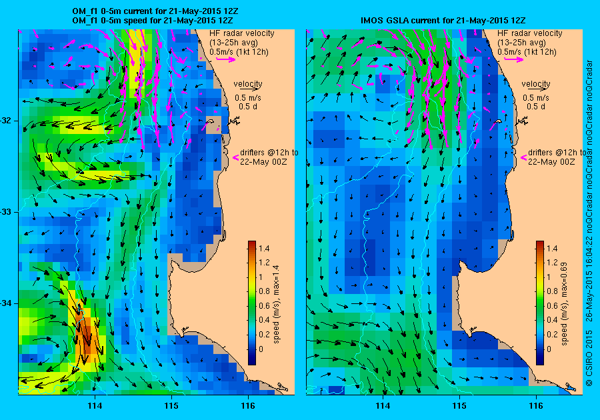
Task: Click 'drifters @12h to' label in OM_f1 panel
Action: coord(269,153)
